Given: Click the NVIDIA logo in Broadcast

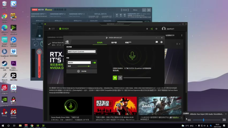Looking at the screenshot, I should 67,42.
